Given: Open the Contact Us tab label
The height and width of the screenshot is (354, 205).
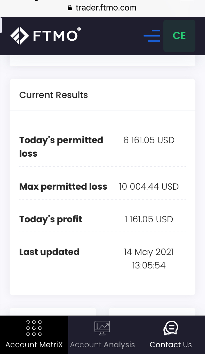Looking at the screenshot, I should pos(171,345).
